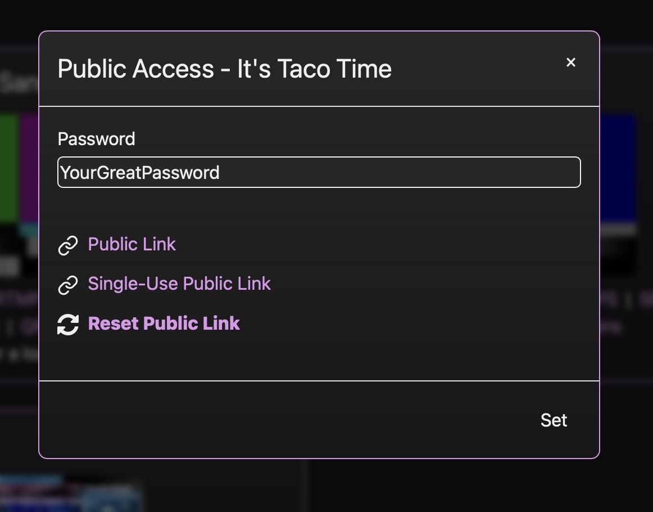
Task: Close the Public Access dialog with the X
Action: 570,62
